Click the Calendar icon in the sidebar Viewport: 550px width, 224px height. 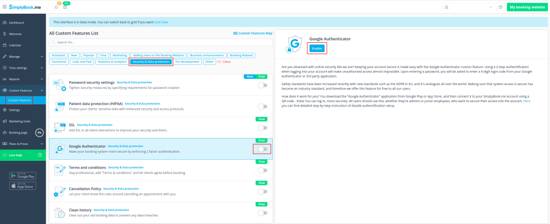pos(4,45)
